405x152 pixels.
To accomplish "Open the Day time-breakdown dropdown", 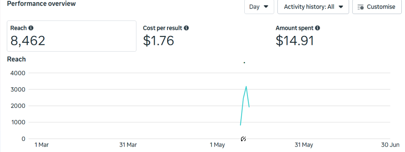I will coord(259,7).
